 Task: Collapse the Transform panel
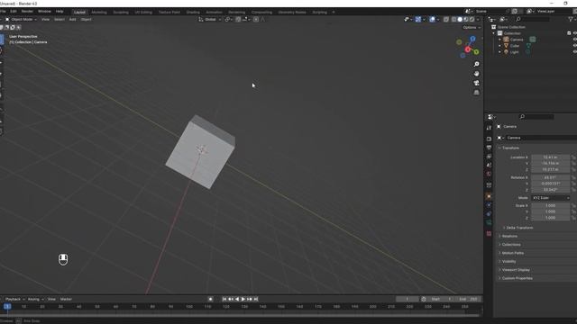[510, 148]
